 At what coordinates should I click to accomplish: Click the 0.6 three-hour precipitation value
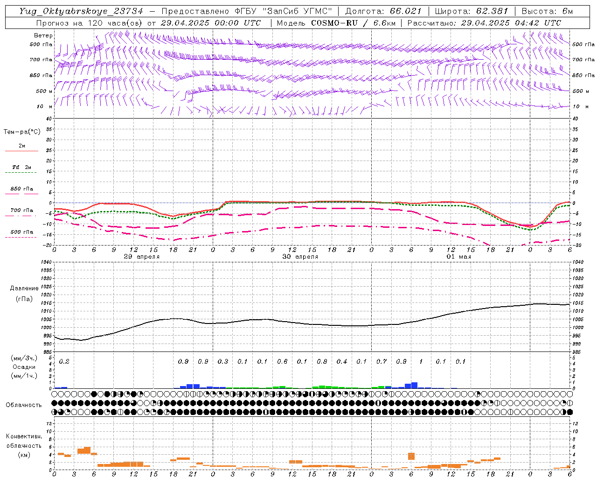(282, 361)
